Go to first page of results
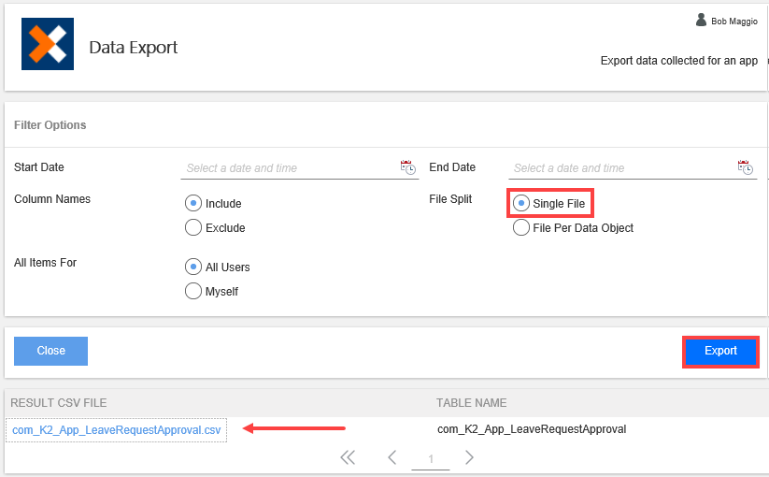 (348, 457)
